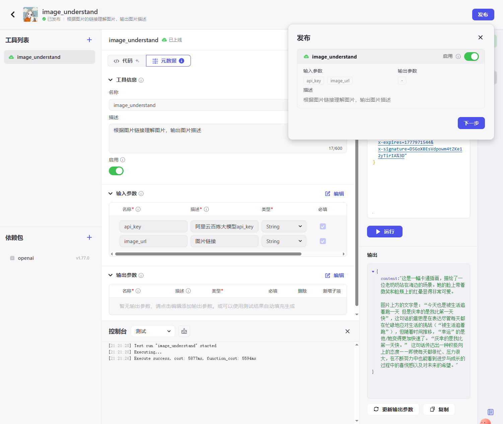Image resolution: width=503 pixels, height=424 pixels.
Task: Collapse the 工具信息 section
Action: [x=111, y=80]
